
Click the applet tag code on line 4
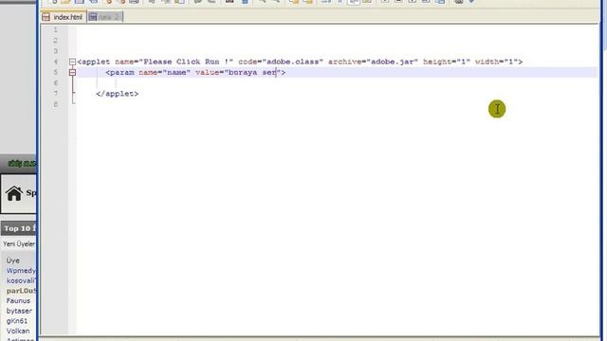pyautogui.click(x=300, y=62)
